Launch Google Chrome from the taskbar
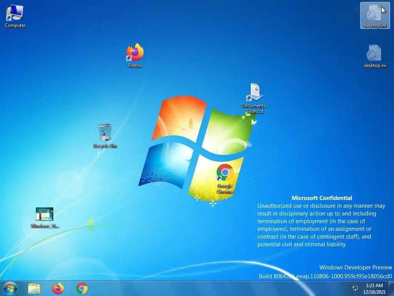This screenshot has height=296, width=394. pyautogui.click(x=82, y=288)
